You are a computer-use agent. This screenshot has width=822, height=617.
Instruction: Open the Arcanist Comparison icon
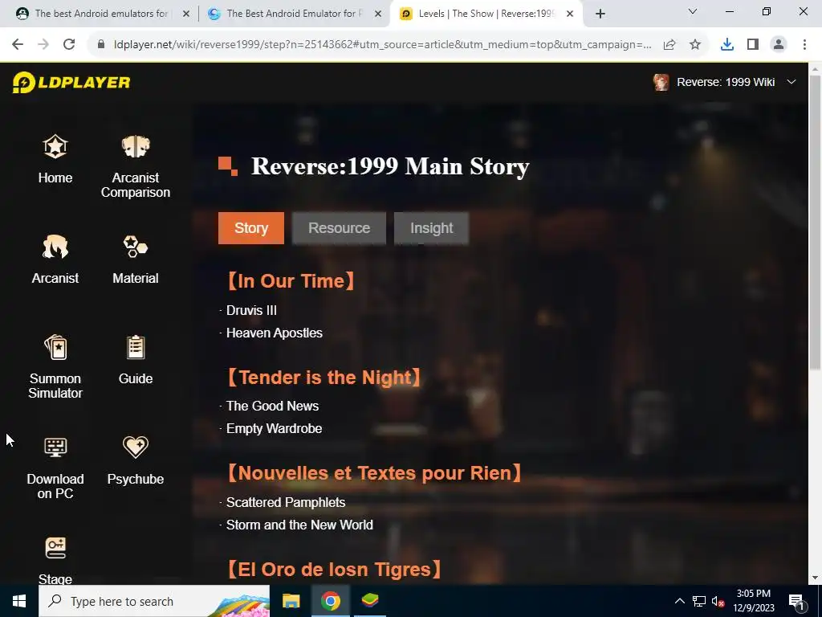click(x=136, y=146)
